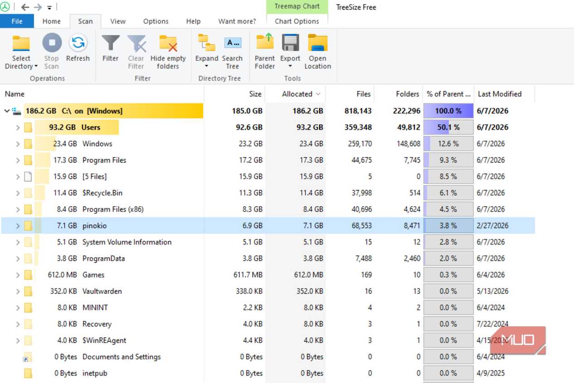Click the Program Files folder icon
This screenshot has height=383, width=574.
point(28,160)
